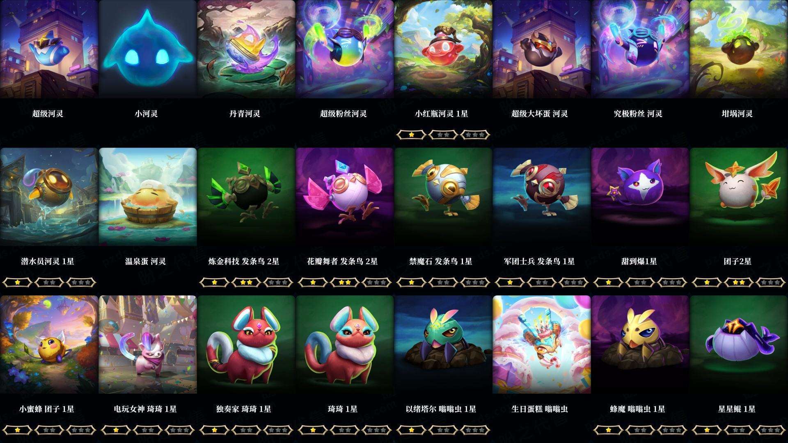
Task: Select the 超级河灵 thumbnail
Action: 49,49
